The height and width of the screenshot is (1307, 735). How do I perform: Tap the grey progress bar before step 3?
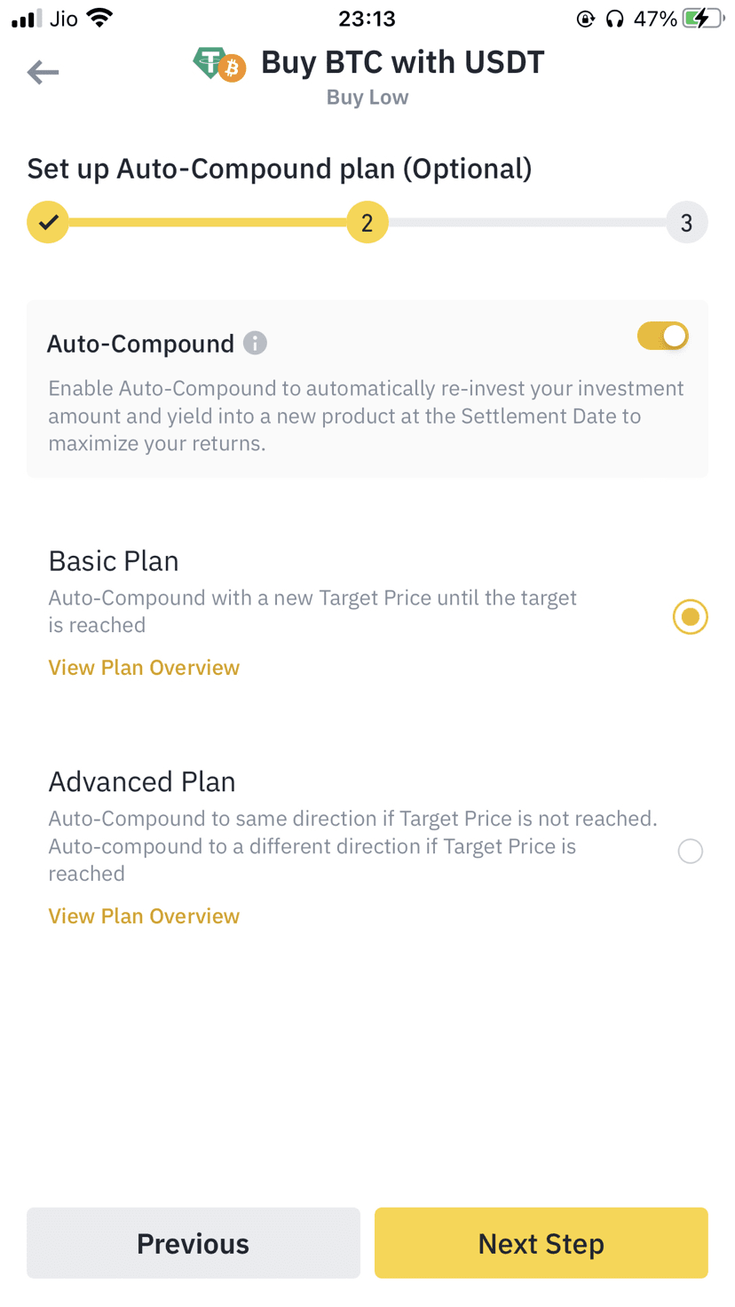tap(527, 222)
